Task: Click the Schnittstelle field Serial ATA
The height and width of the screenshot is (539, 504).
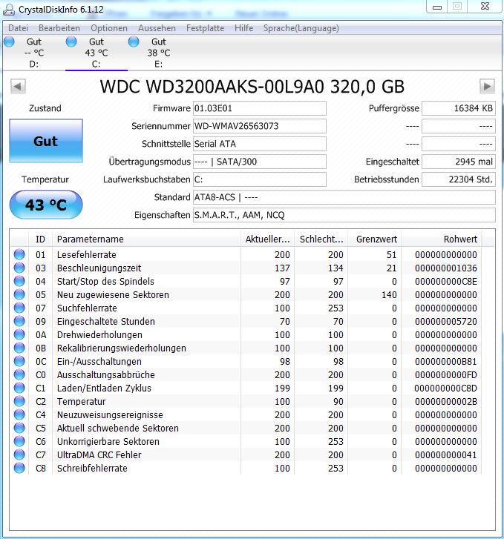Action: click(x=260, y=144)
